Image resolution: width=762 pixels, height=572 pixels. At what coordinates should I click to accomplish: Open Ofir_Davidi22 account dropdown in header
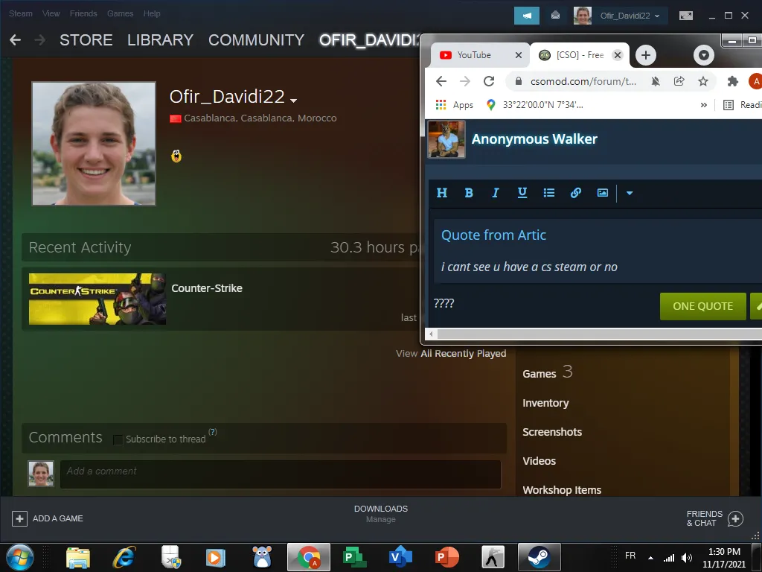click(x=630, y=16)
